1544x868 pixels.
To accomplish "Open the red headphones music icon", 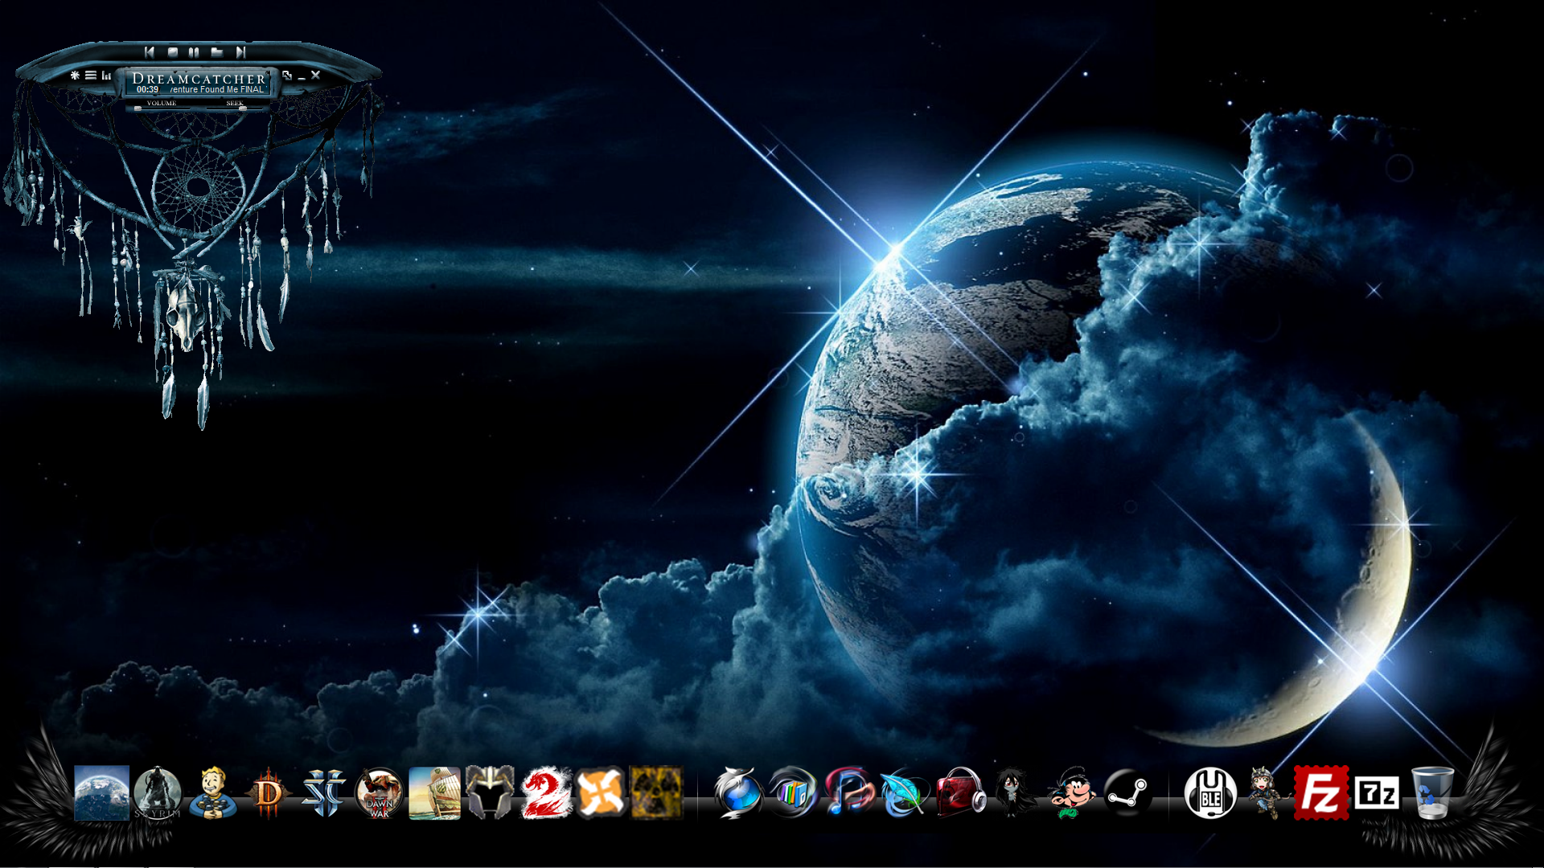I will click(x=960, y=792).
